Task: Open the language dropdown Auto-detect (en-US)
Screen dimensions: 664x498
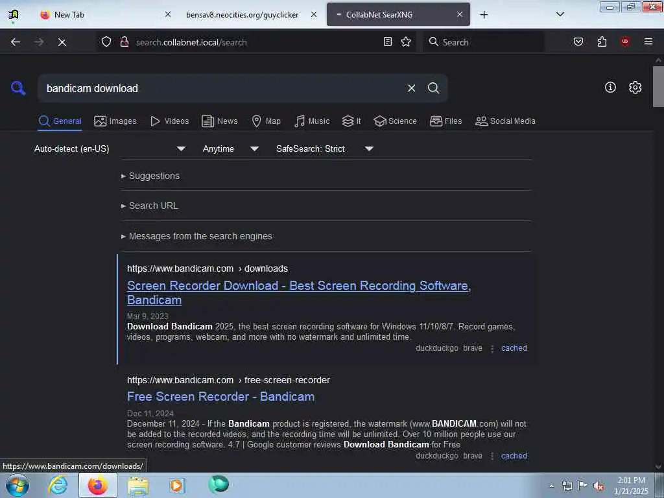Action: click(x=110, y=148)
